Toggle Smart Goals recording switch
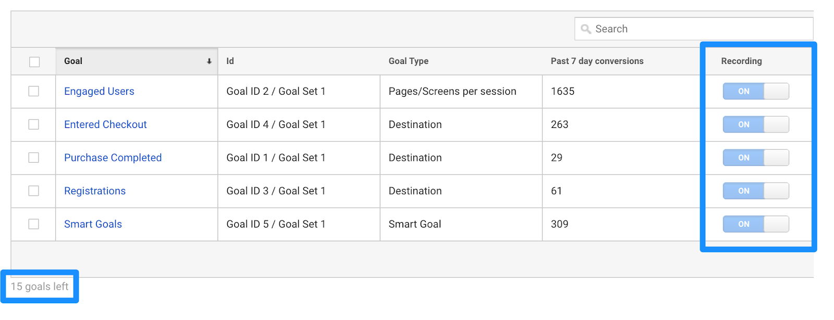 point(755,224)
